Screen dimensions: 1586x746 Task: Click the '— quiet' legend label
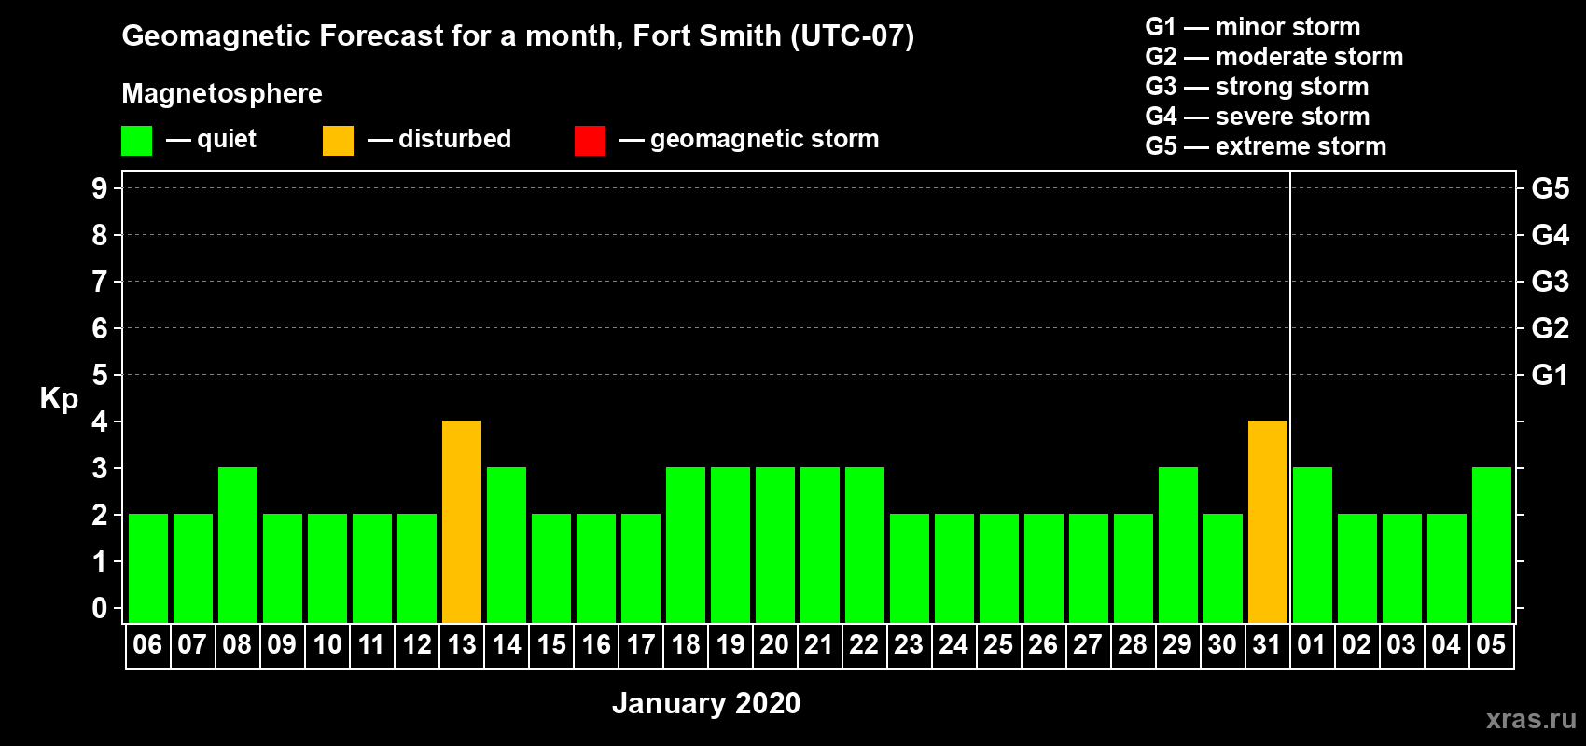click(211, 140)
